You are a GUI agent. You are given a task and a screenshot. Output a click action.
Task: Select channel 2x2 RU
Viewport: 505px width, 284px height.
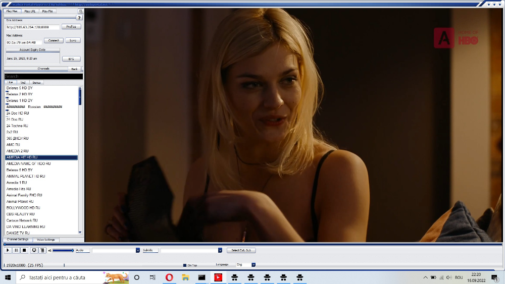(x=41, y=132)
